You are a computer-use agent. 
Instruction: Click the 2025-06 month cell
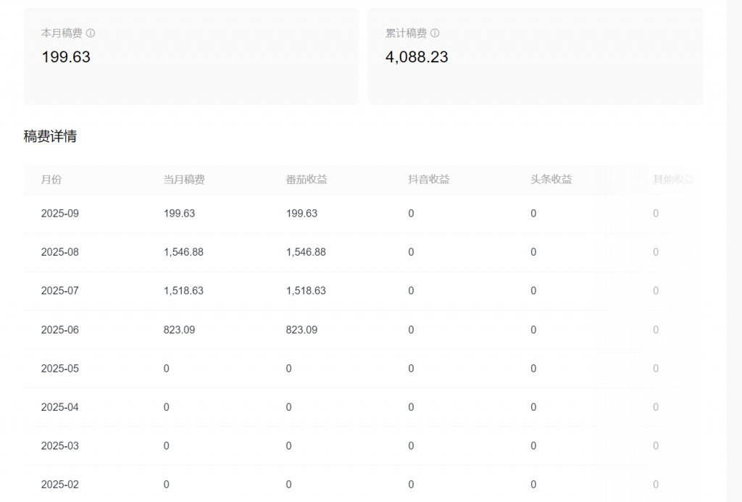(x=60, y=330)
